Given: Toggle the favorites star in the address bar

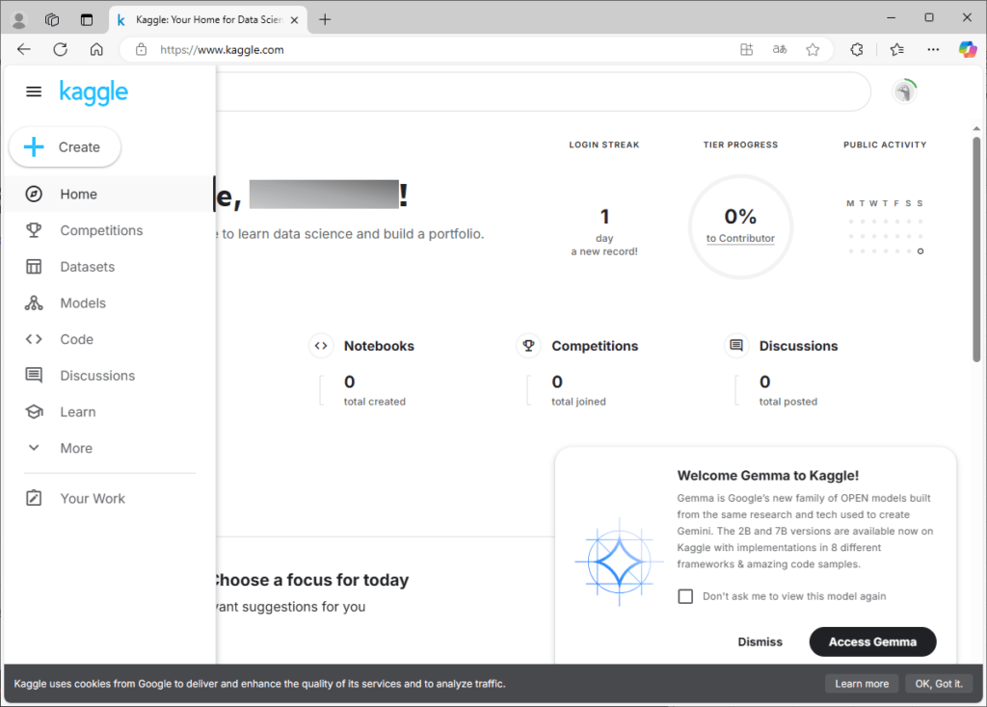Looking at the screenshot, I should (x=813, y=49).
